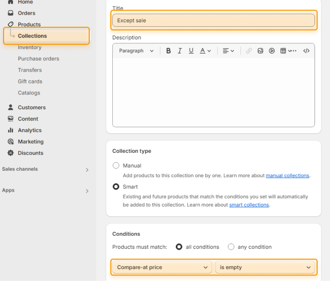Screen dimensions: 330x281
Task: Click the Home house icon in sidebar
Action: pyautogui.click(x=11, y=2)
